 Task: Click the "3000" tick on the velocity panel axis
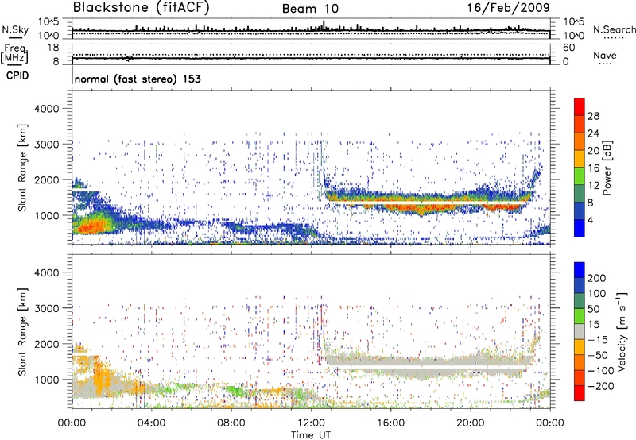47,308
